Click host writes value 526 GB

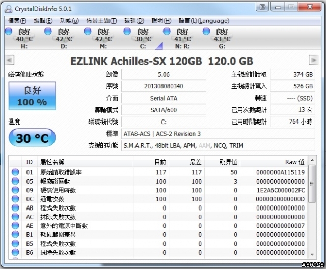click(x=292, y=86)
